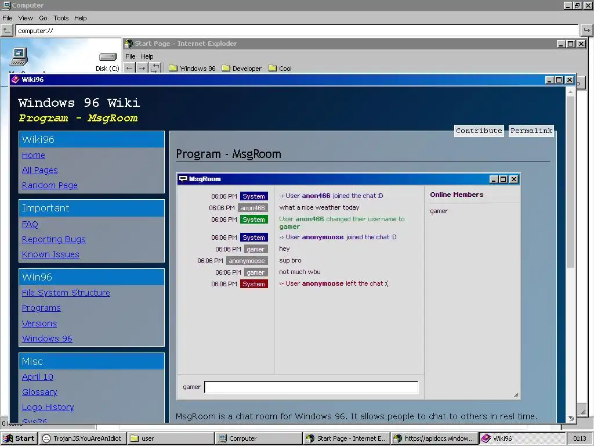Click gamer in Online Members list

pyautogui.click(x=439, y=211)
